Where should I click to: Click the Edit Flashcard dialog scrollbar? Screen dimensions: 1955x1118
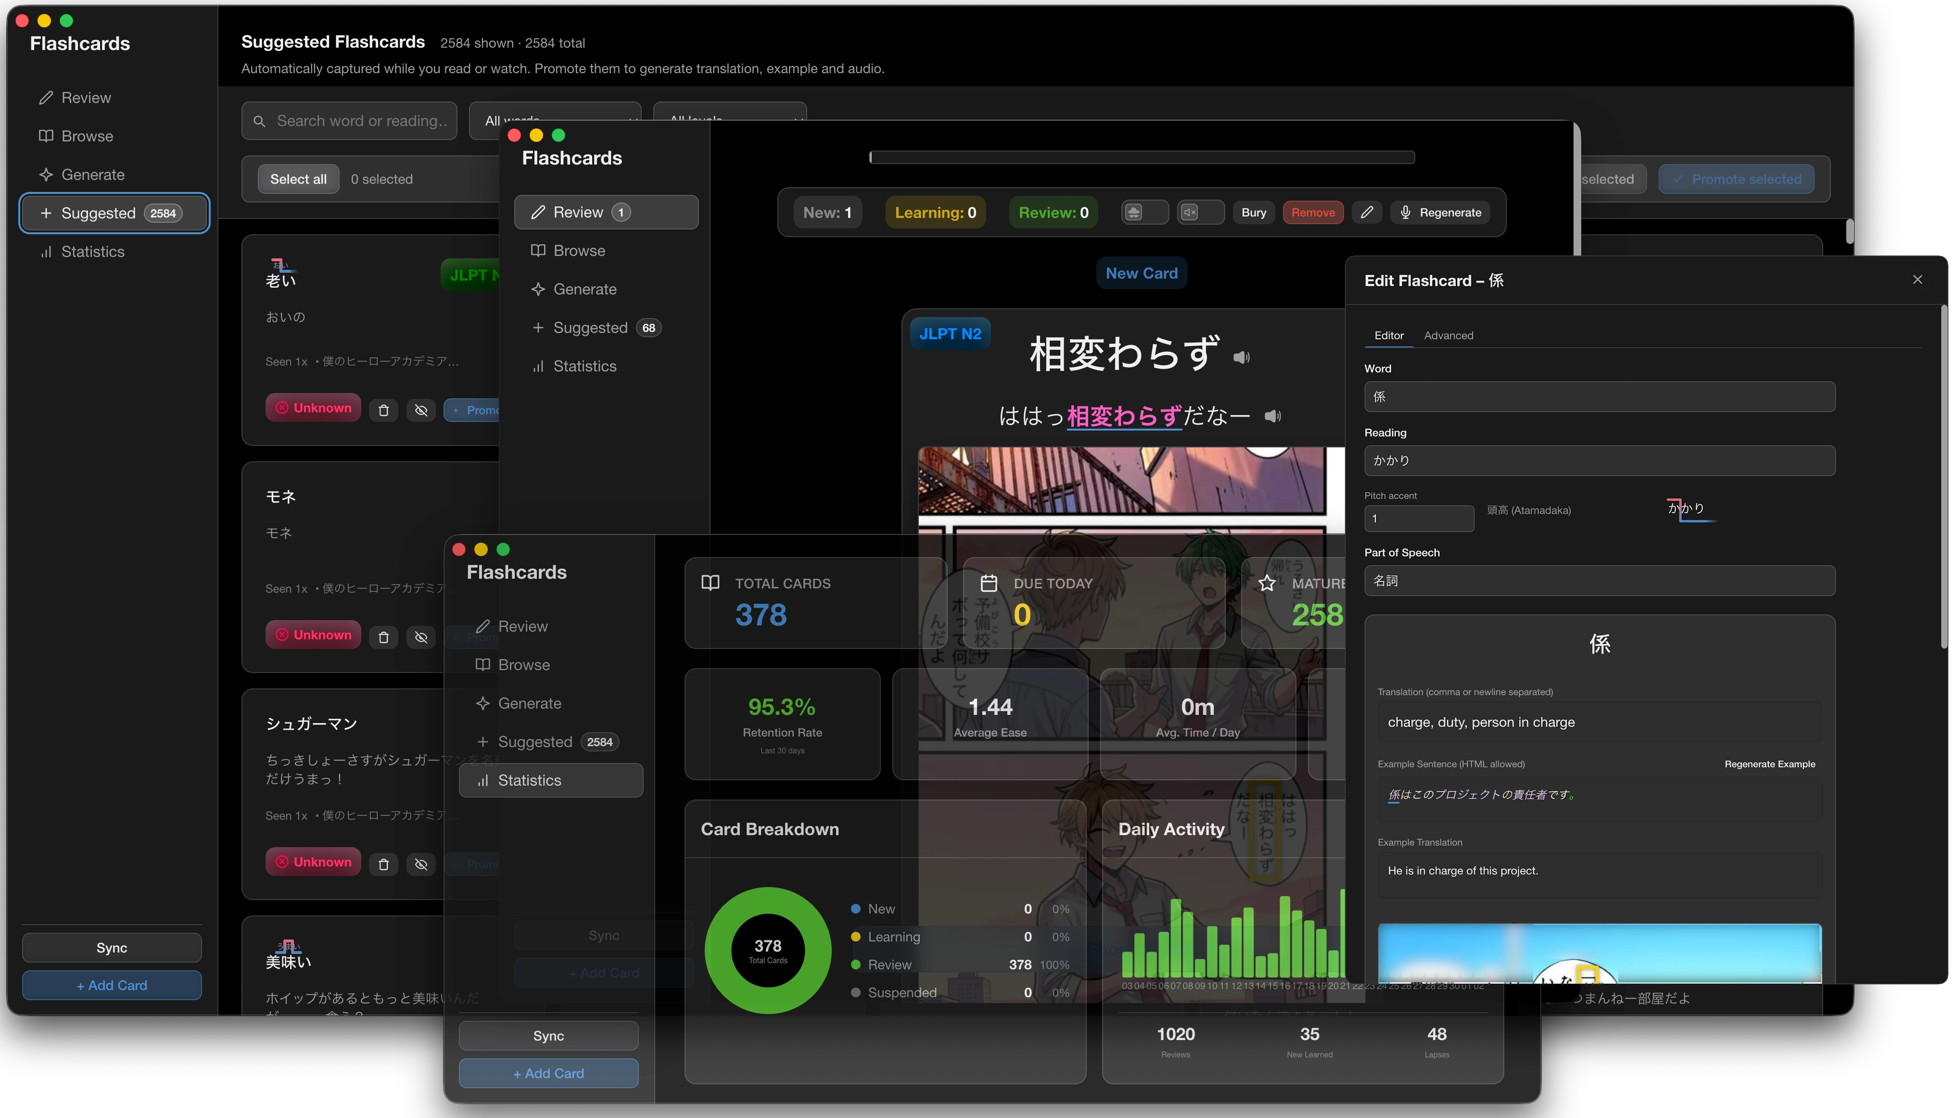coord(1943,476)
